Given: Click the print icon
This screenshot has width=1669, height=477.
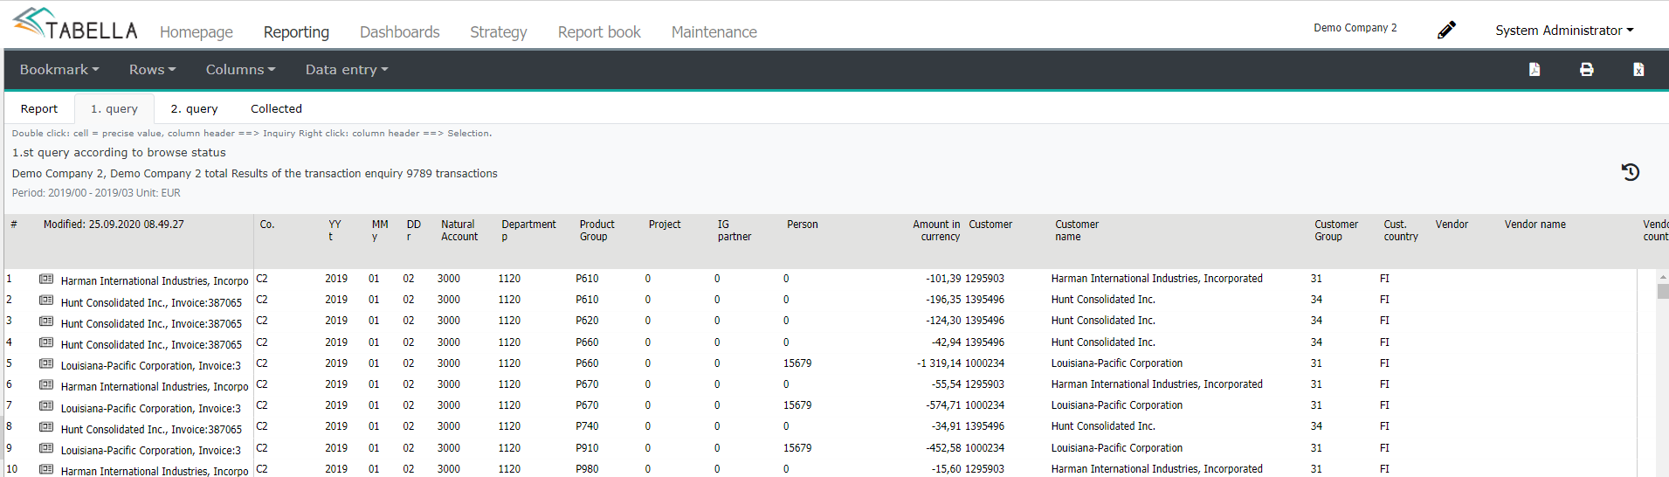Looking at the screenshot, I should 1587,69.
